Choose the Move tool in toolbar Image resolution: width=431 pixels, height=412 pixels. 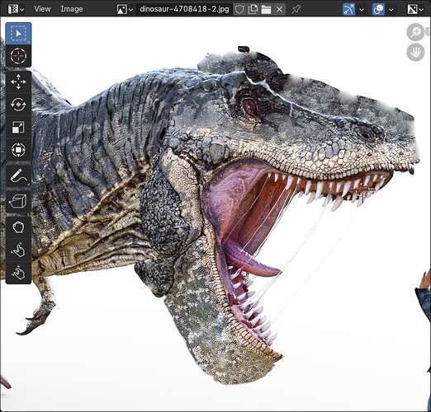click(x=18, y=82)
